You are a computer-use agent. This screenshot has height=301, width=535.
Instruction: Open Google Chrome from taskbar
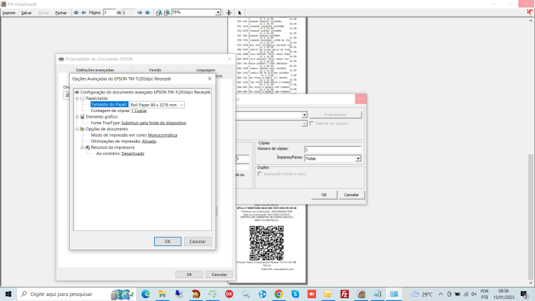tap(279, 294)
